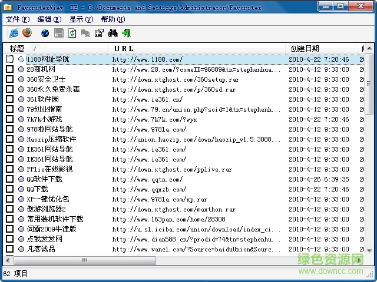The image size is (377, 282).
Task: Select the title 360安全卫士
Action: click(x=46, y=79)
